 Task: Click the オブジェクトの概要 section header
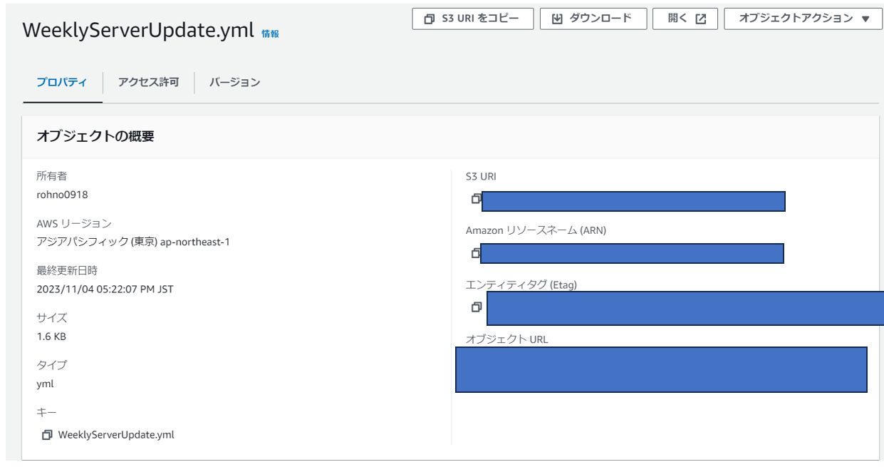click(95, 136)
